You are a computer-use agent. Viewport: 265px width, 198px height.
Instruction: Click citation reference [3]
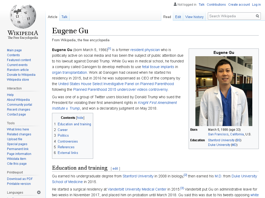(182, 188)
